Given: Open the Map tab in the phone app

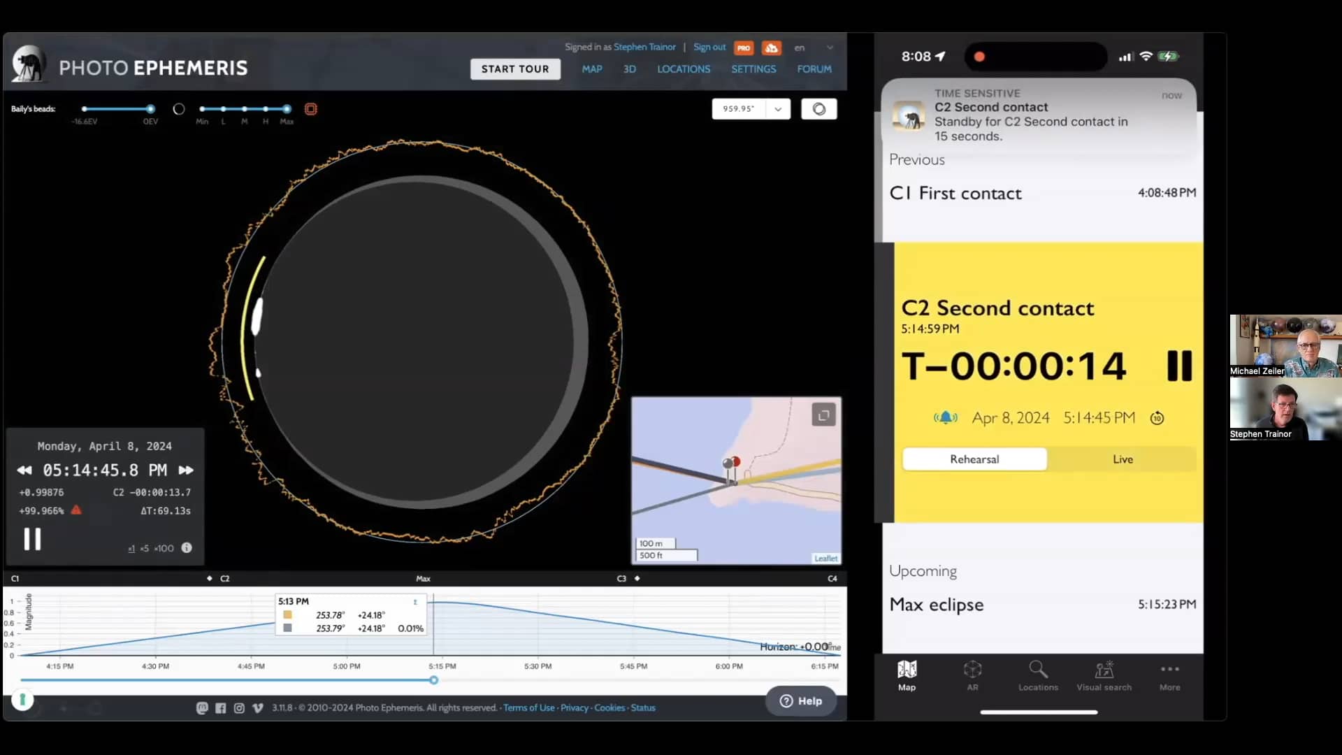Looking at the screenshot, I should pyautogui.click(x=907, y=675).
